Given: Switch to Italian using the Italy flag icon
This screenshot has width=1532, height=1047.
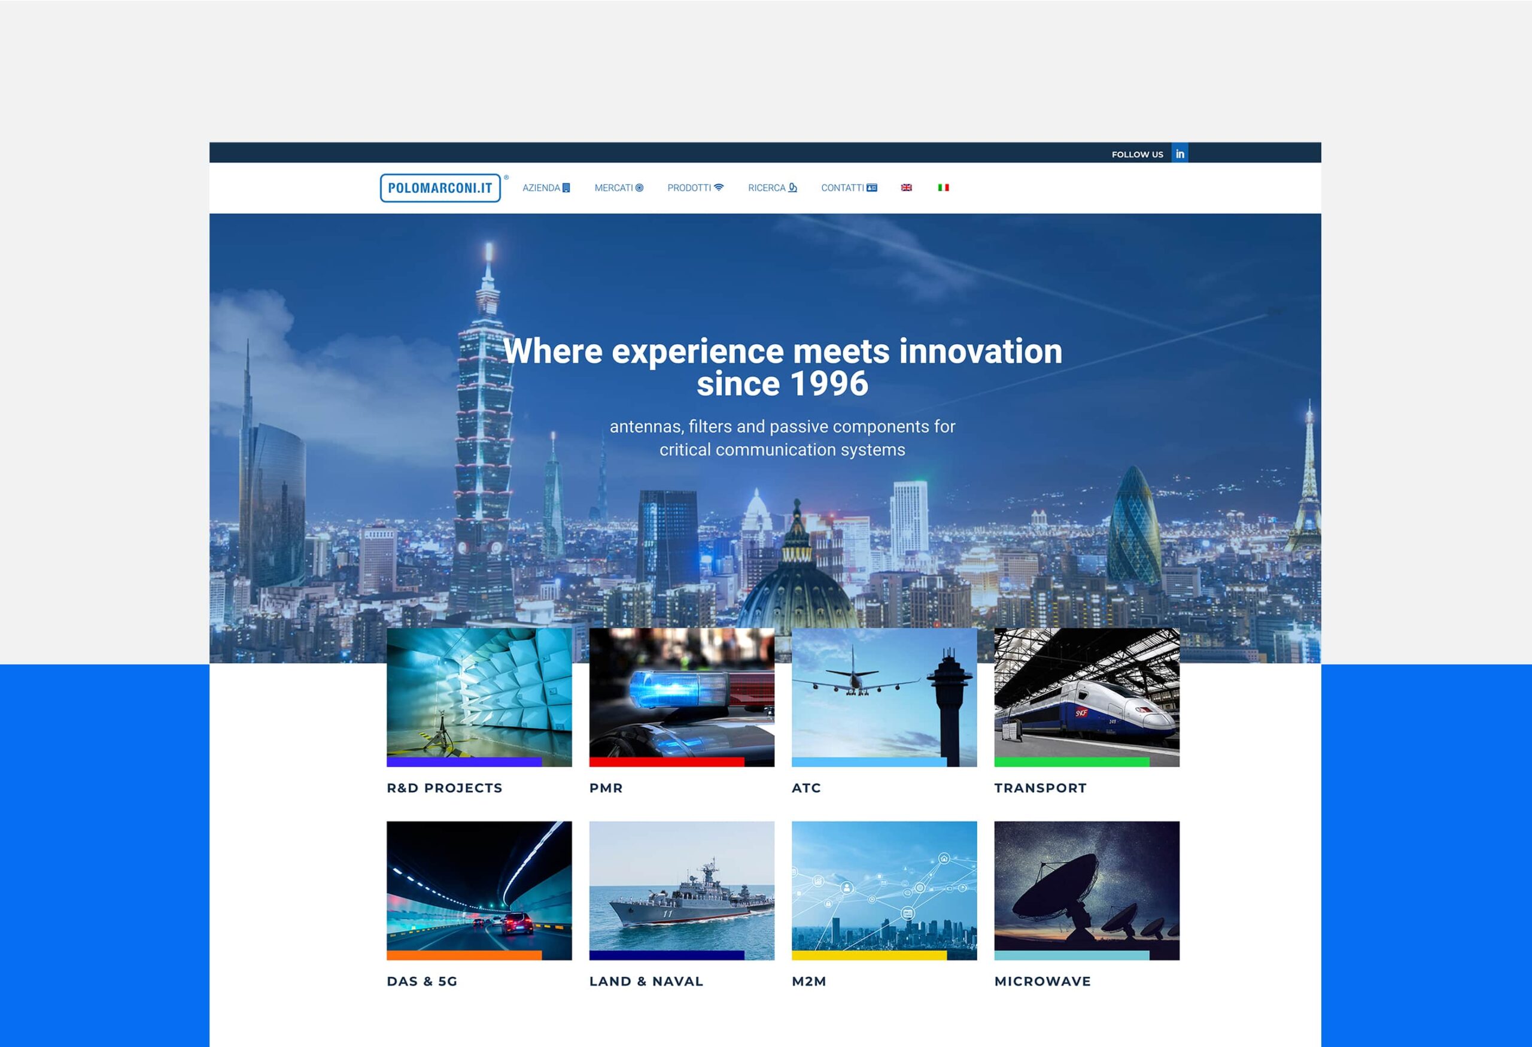Looking at the screenshot, I should 944,188.
